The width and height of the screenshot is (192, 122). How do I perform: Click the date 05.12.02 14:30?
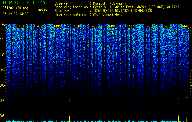click(16, 14)
